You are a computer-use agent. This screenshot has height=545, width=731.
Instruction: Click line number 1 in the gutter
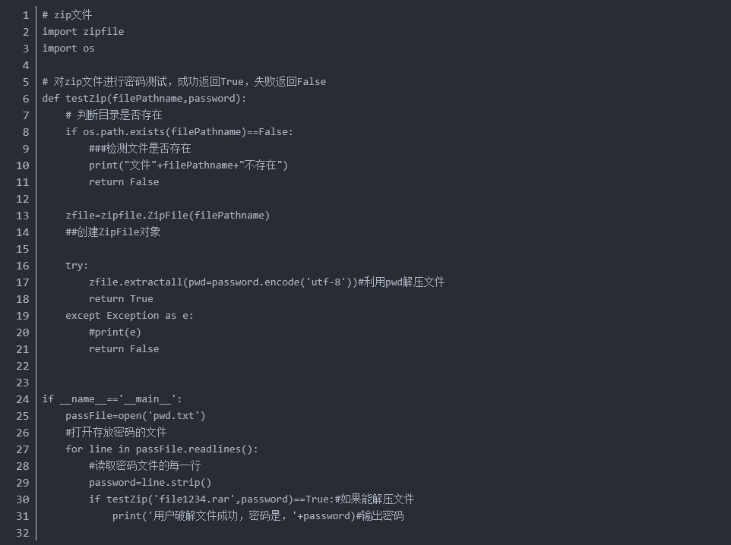click(x=26, y=15)
